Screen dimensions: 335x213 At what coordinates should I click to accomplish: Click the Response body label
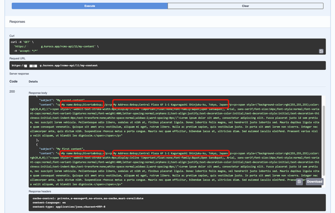point(38,93)
